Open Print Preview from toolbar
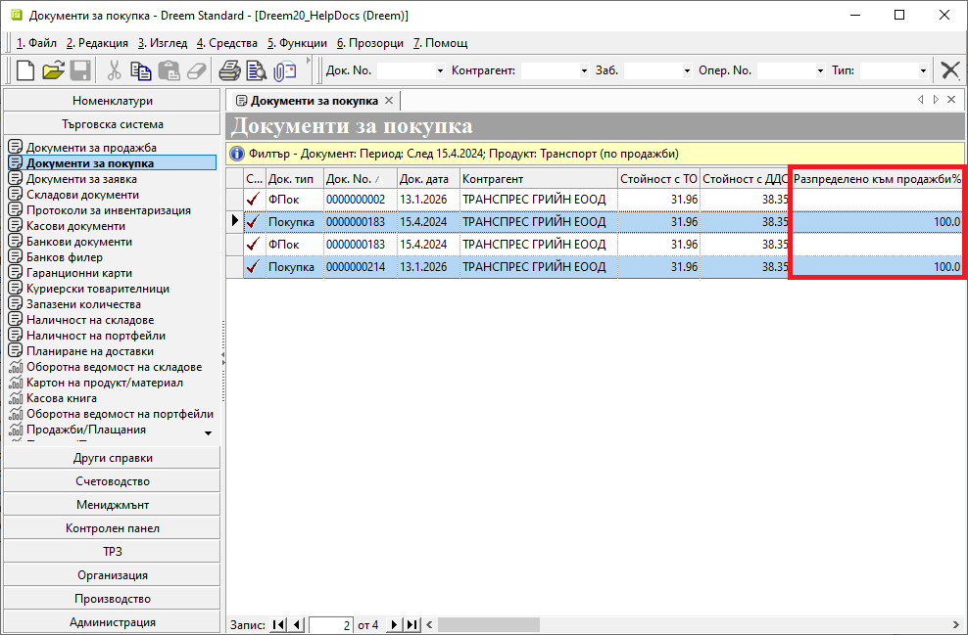The width and height of the screenshot is (968, 635). 257,70
